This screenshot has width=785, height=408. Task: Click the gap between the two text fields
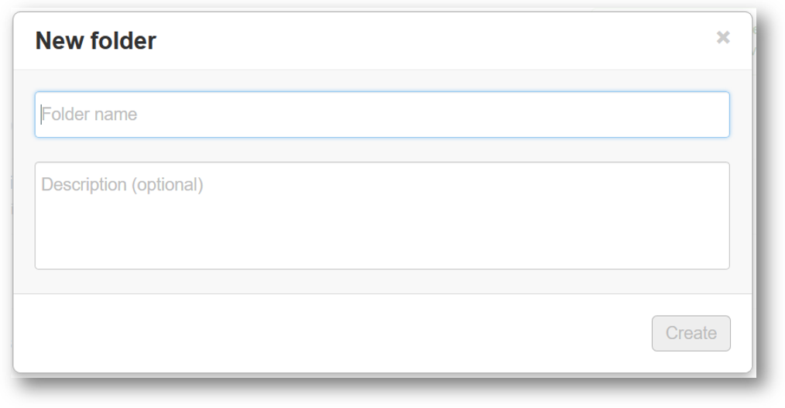coord(382,149)
